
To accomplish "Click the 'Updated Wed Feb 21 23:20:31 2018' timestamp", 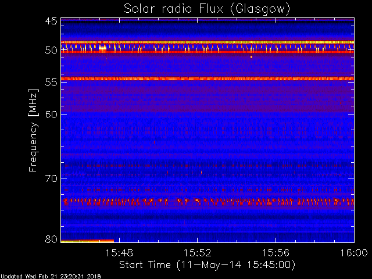I will point(51,277).
